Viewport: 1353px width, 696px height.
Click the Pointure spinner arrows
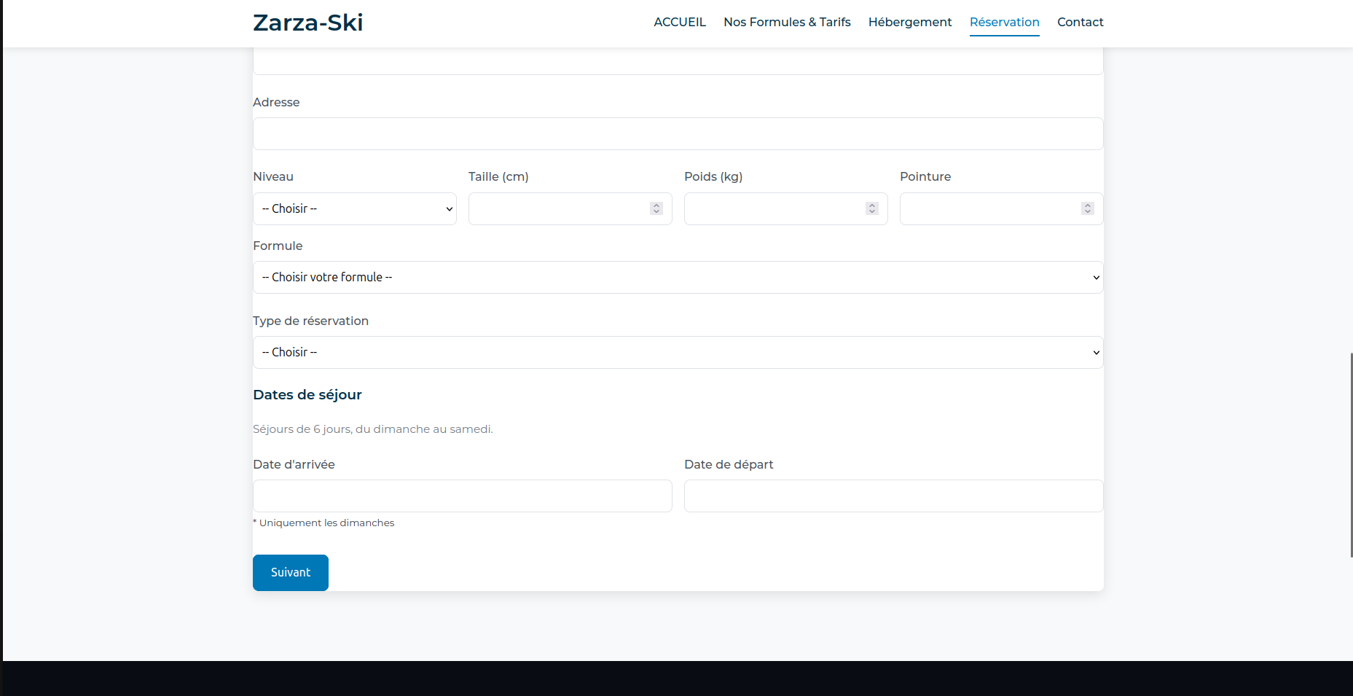[x=1088, y=209]
